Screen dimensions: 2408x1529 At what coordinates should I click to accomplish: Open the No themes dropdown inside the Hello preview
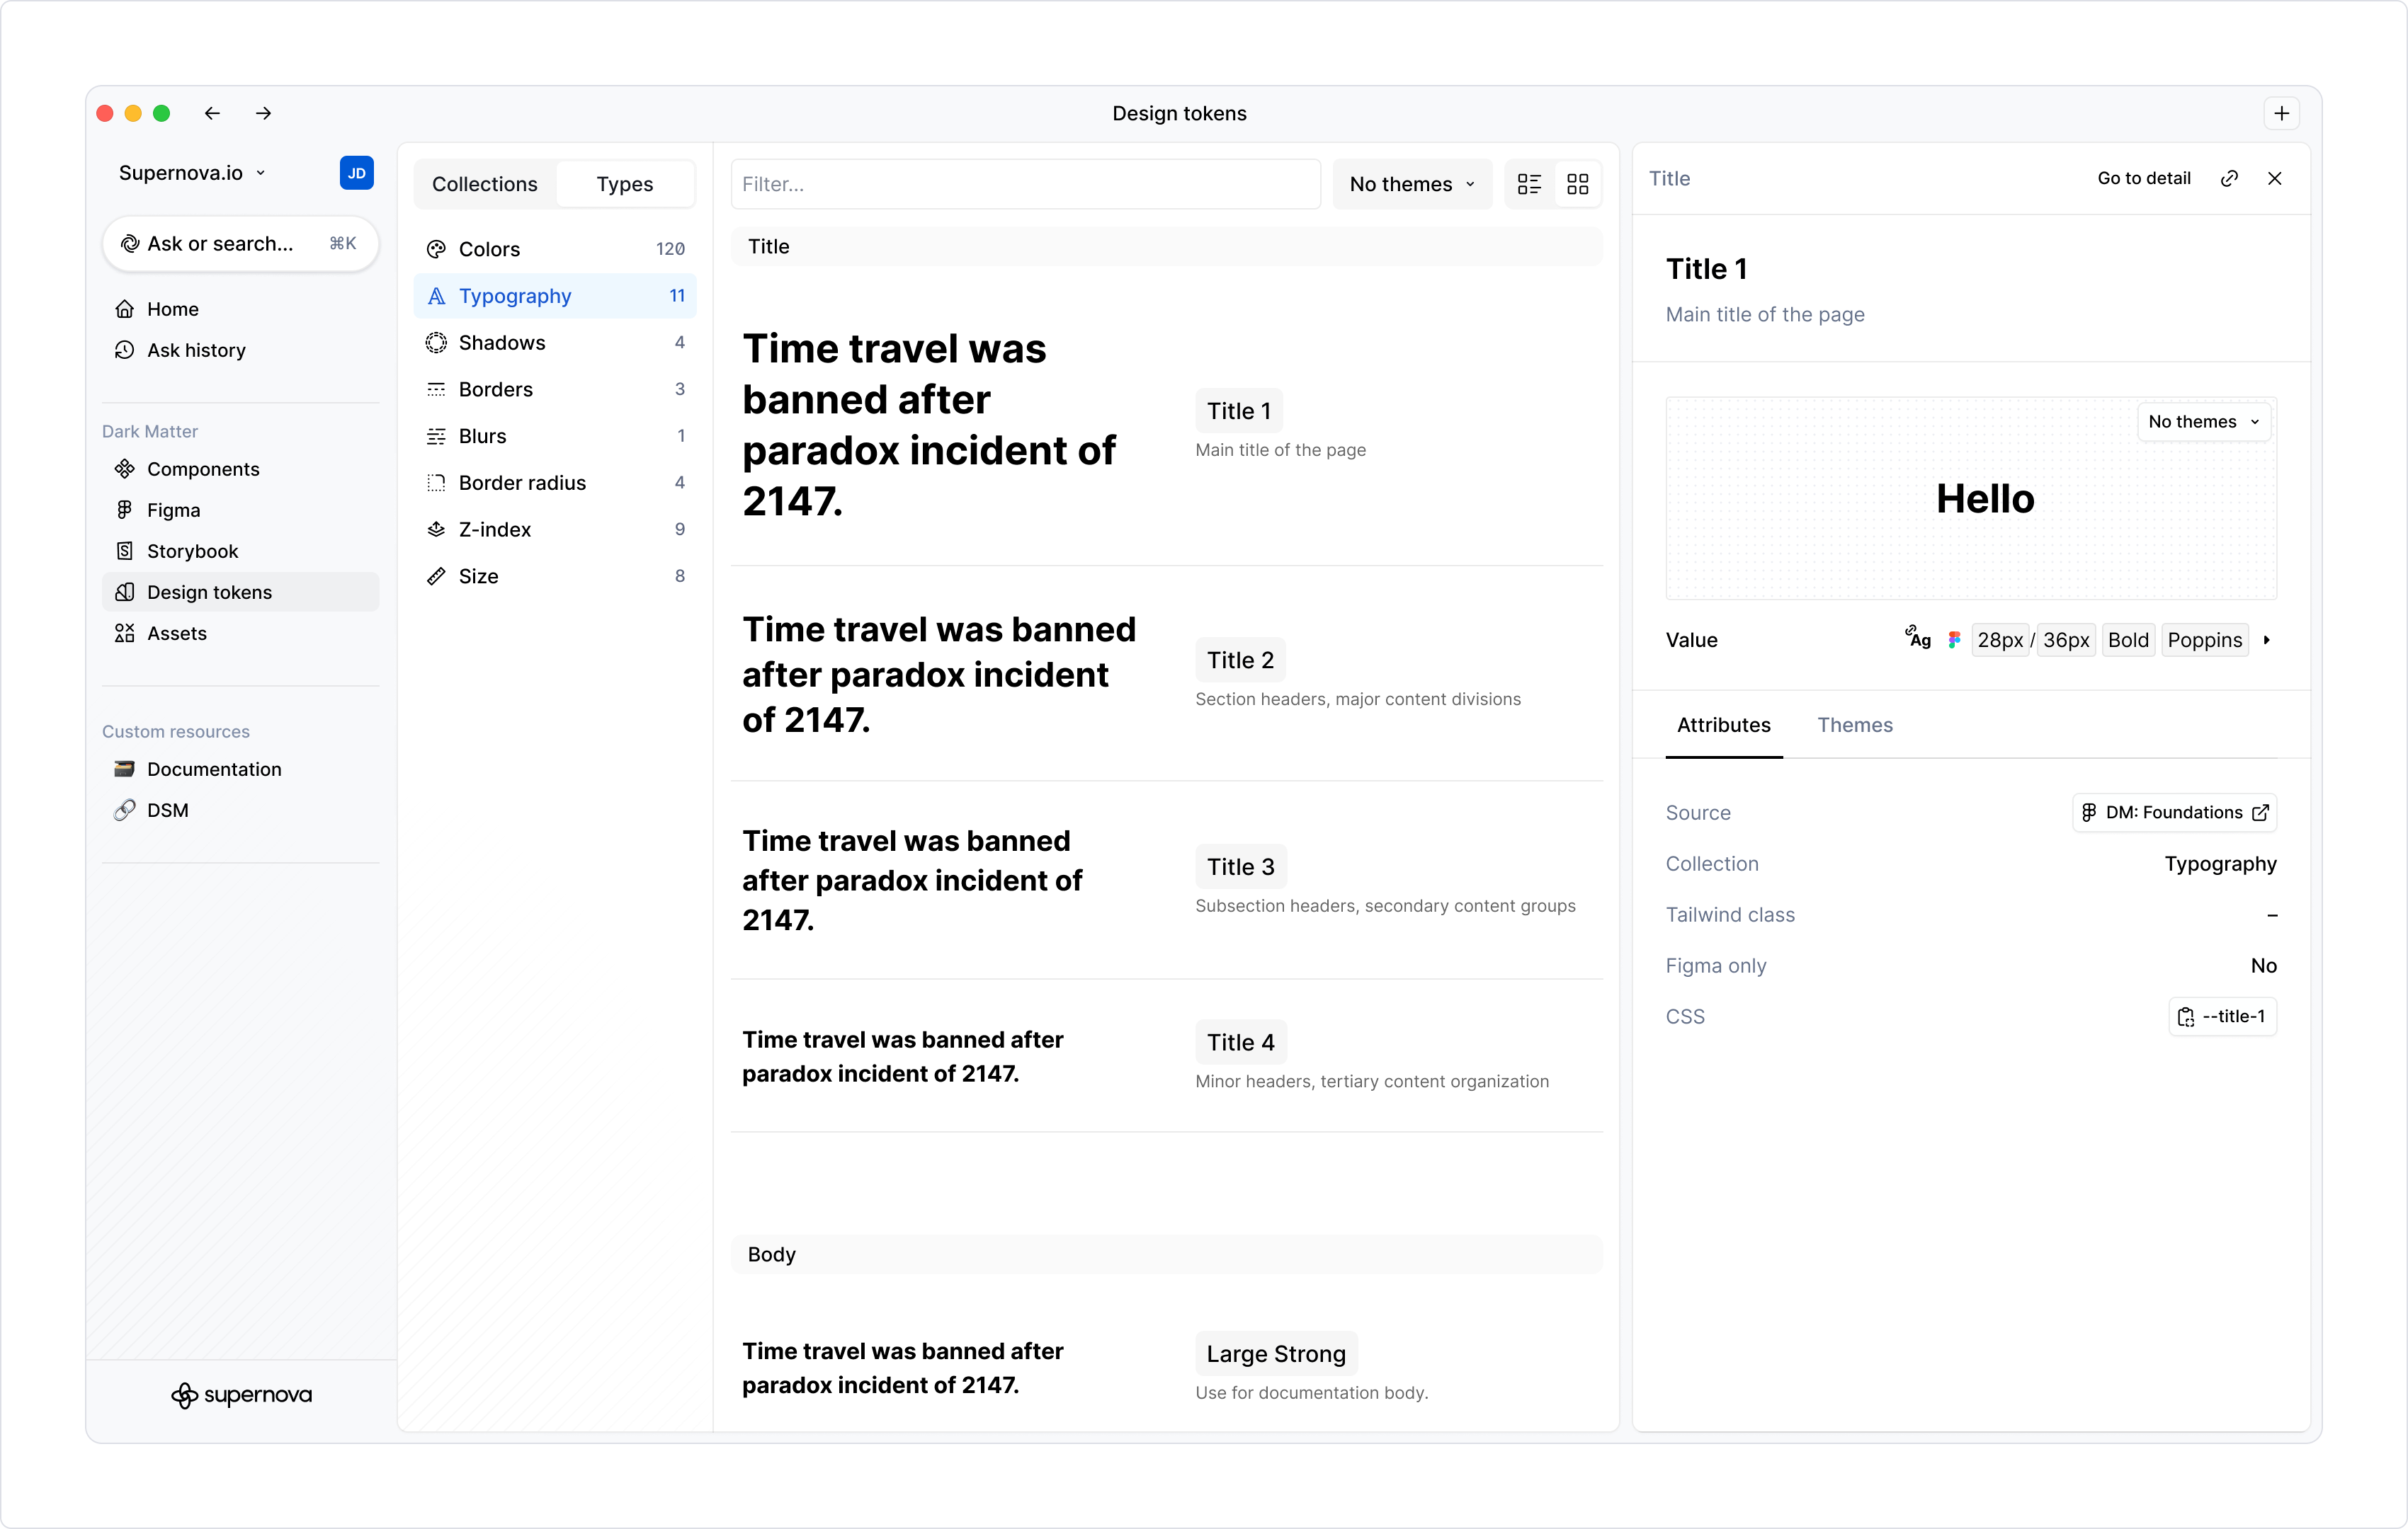coord(2203,422)
